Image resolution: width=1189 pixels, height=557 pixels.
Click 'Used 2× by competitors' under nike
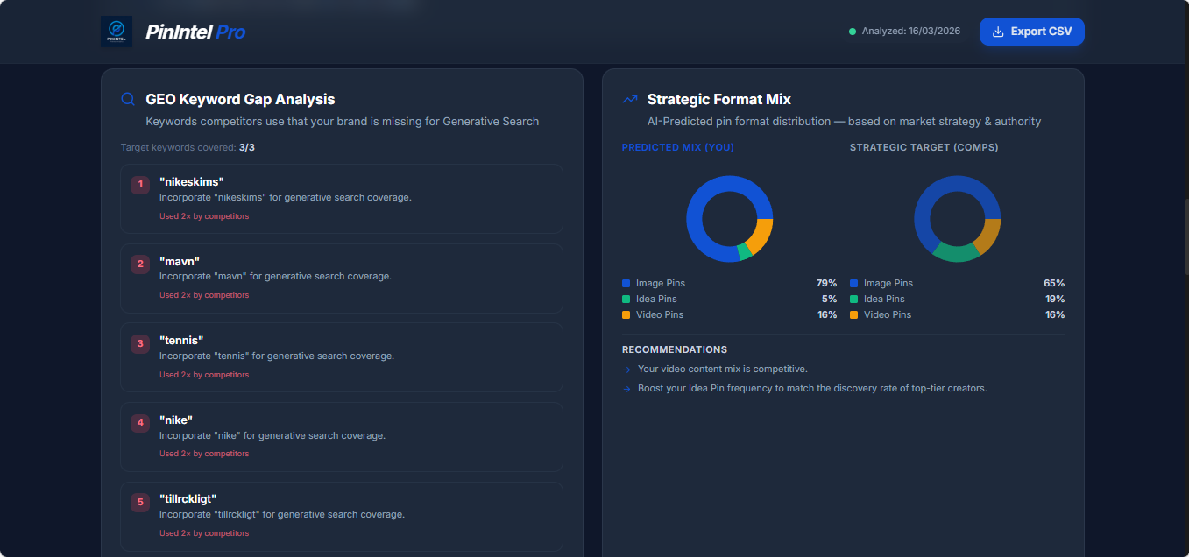coord(204,454)
